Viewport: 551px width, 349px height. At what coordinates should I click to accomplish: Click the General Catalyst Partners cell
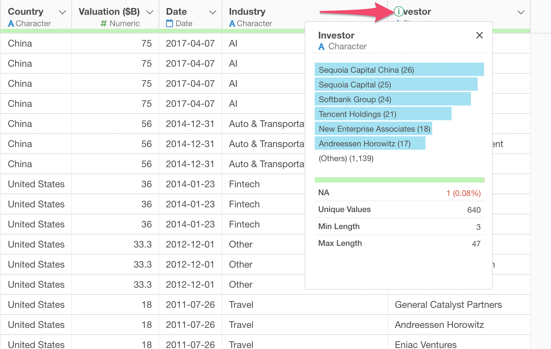(x=448, y=305)
